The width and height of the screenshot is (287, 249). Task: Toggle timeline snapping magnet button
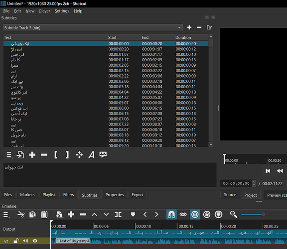coord(171,215)
